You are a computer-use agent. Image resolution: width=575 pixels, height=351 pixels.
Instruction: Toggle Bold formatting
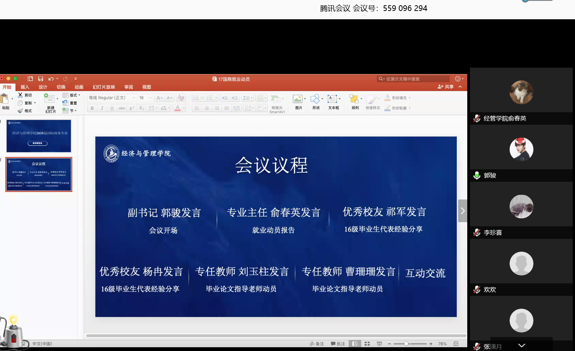coord(92,108)
